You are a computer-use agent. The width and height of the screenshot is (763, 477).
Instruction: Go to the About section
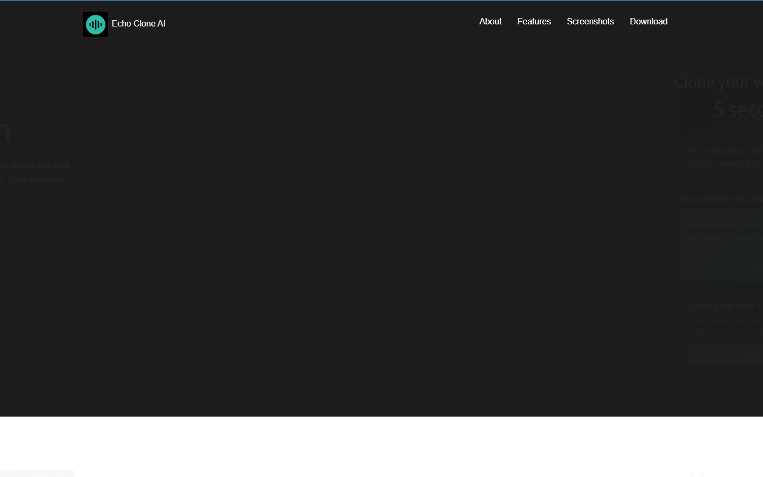click(x=490, y=22)
